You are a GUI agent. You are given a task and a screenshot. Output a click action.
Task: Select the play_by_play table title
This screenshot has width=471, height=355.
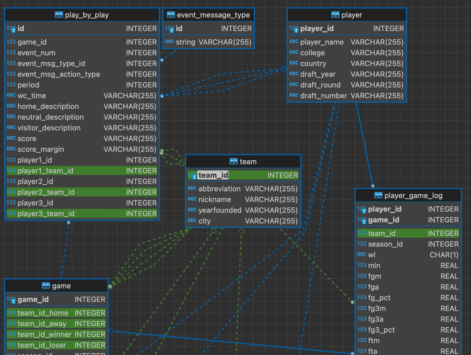coord(87,15)
